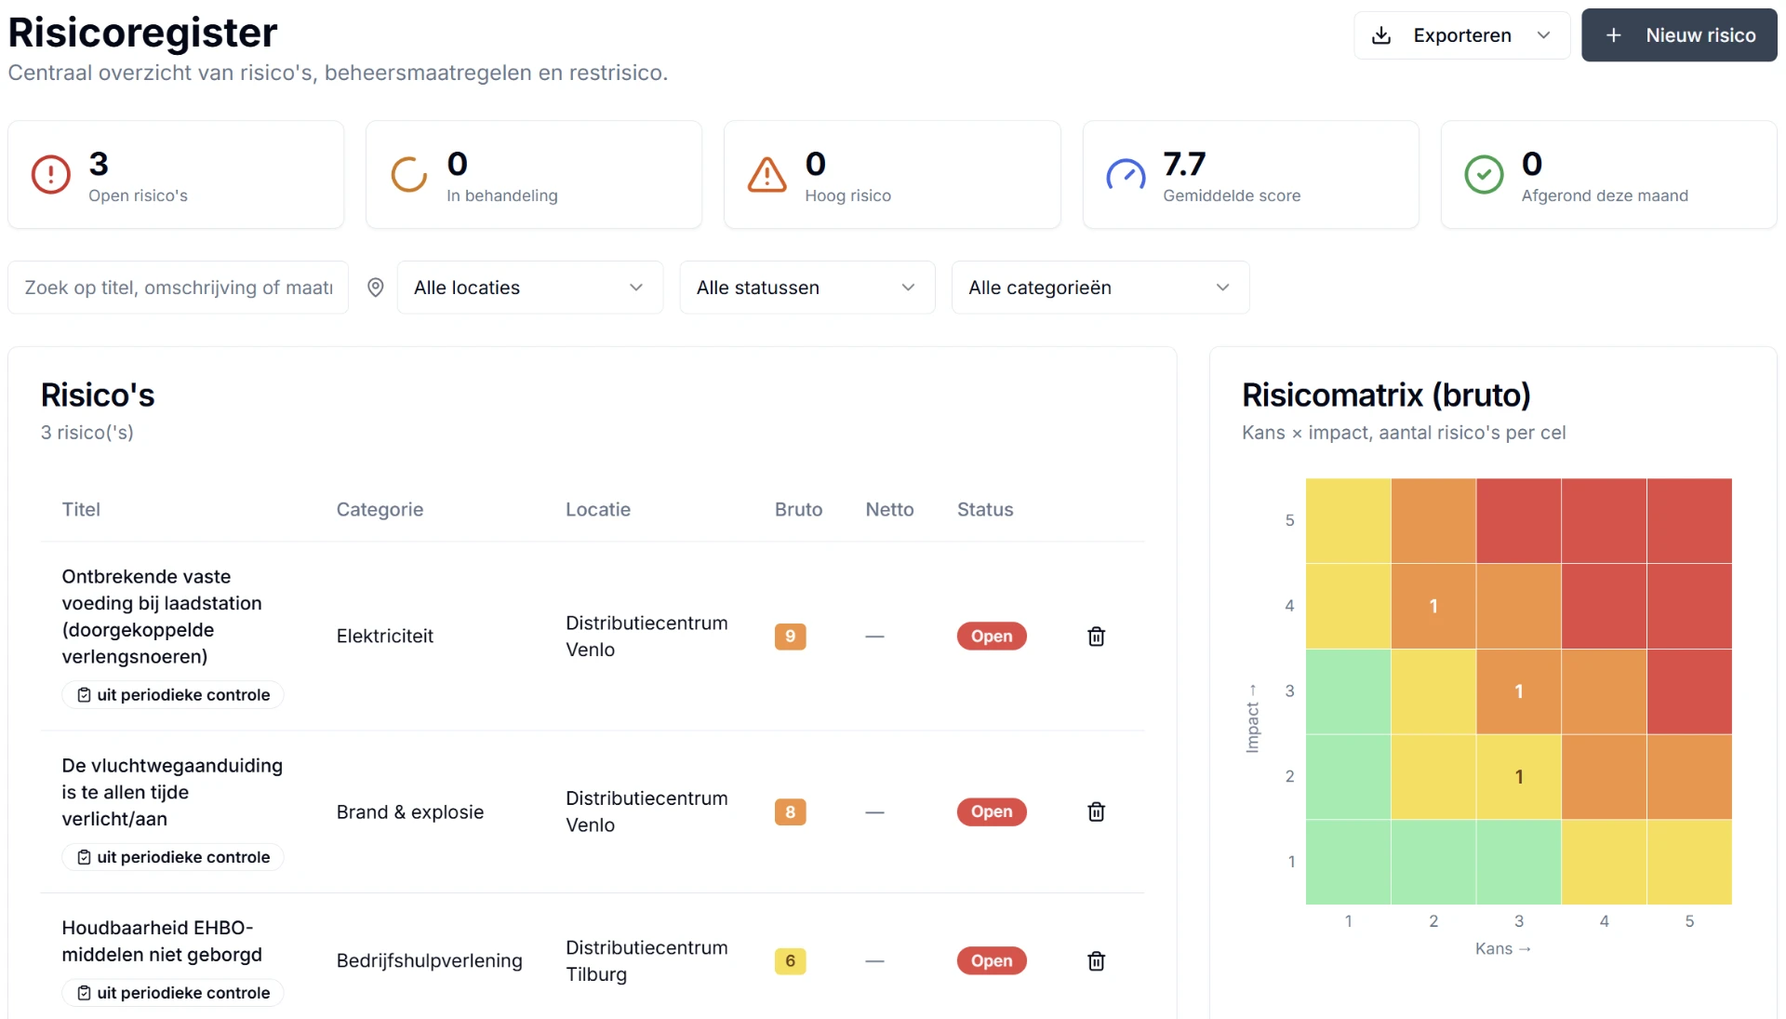
Task: Click the Netto column header
Action: click(x=889, y=509)
